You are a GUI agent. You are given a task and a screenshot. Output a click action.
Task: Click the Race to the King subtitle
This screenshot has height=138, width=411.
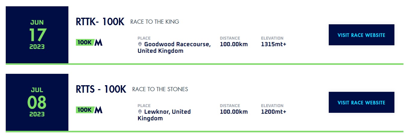pyautogui.click(x=155, y=22)
